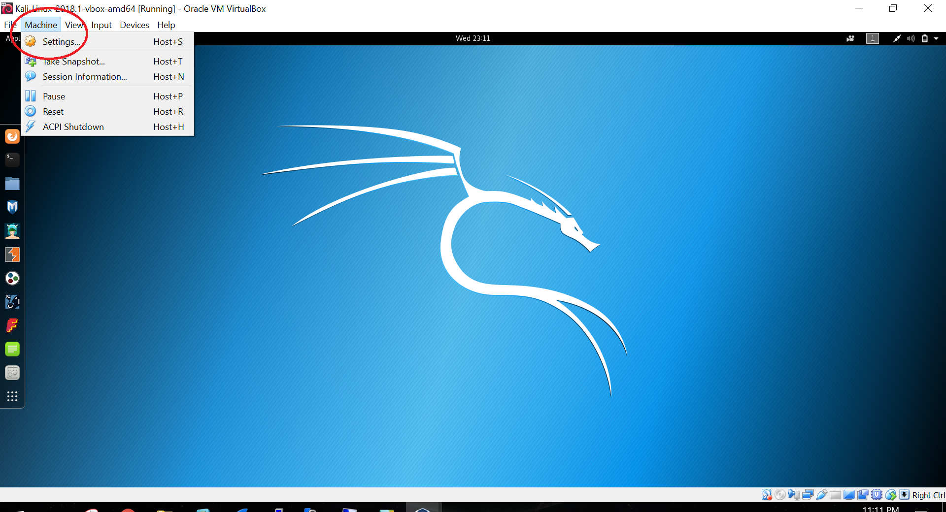This screenshot has height=512, width=946.
Task: Open Burp Suite from the dock
Action: (x=12, y=255)
